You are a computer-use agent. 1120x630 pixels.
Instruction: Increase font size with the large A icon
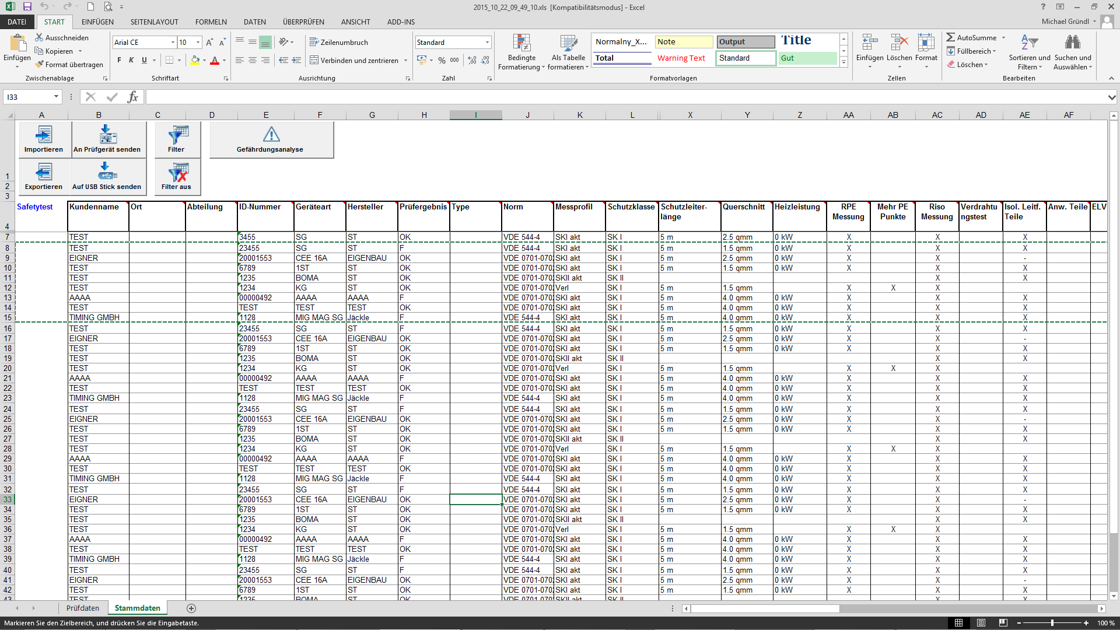pyautogui.click(x=210, y=43)
